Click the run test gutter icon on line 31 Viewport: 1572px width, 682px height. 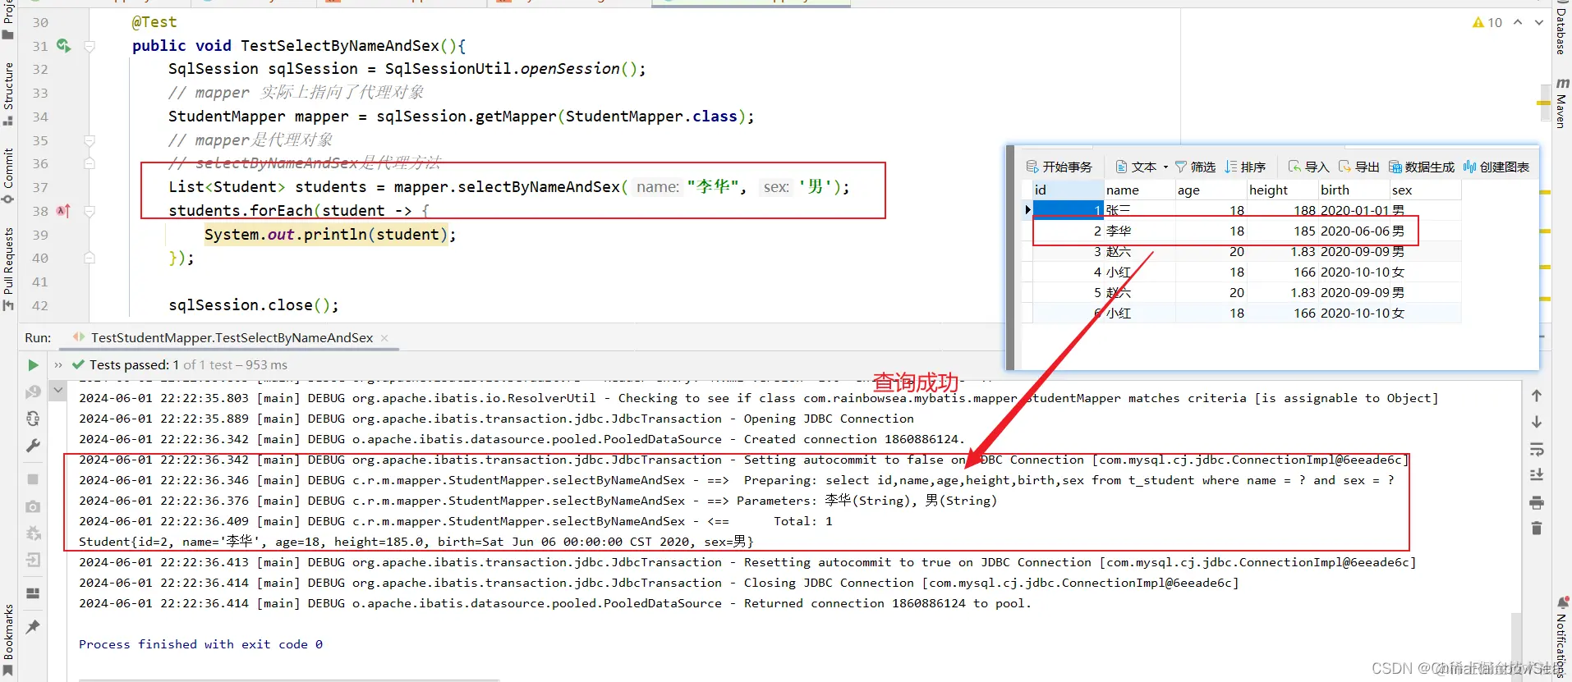(x=63, y=46)
